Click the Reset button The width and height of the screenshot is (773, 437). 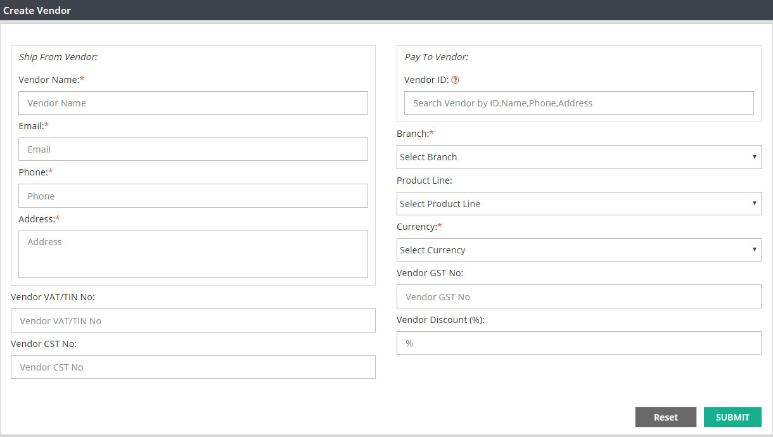click(666, 417)
